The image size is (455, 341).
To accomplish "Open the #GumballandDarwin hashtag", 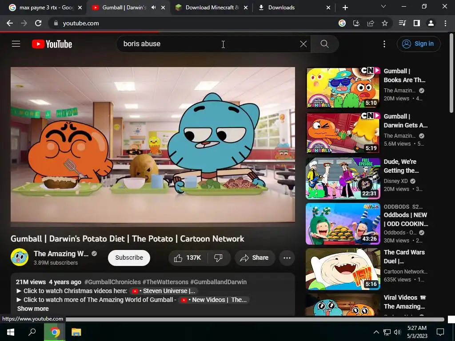I will 219,282.
